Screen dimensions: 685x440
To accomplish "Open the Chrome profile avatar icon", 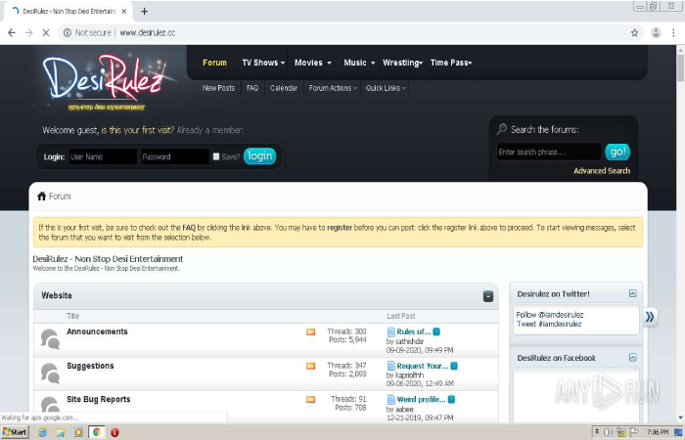I will point(656,32).
